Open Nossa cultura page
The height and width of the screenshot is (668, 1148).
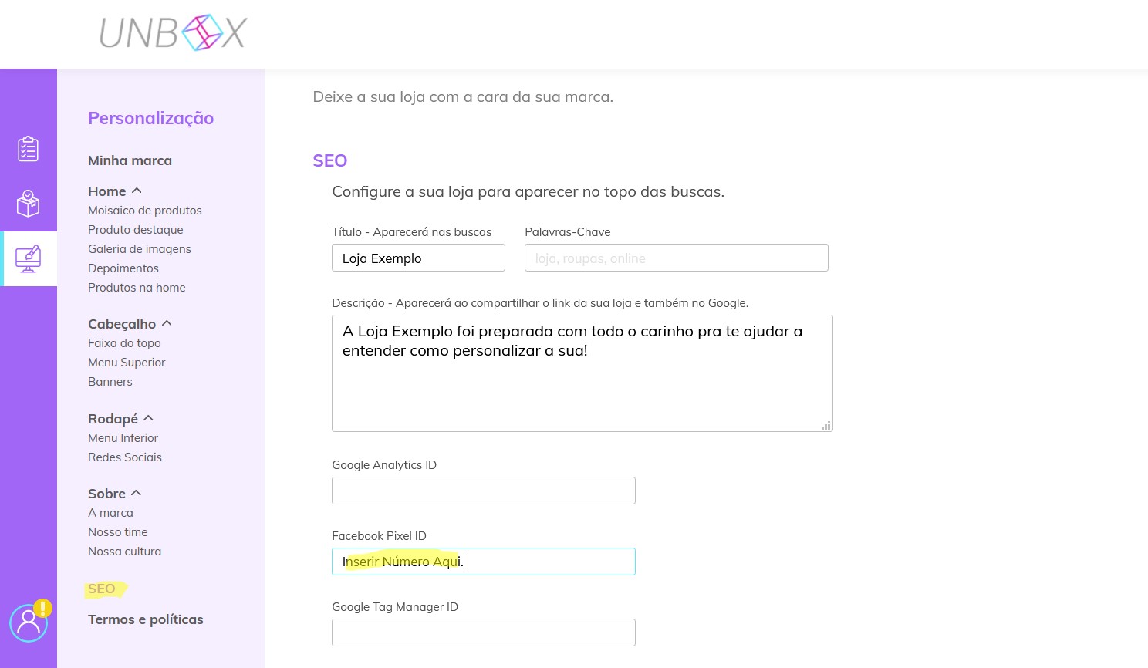tap(124, 552)
